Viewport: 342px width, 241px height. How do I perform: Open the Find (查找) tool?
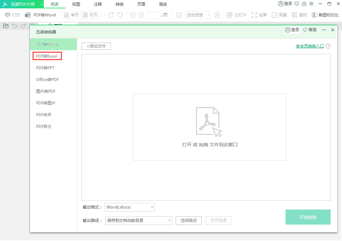point(299,15)
